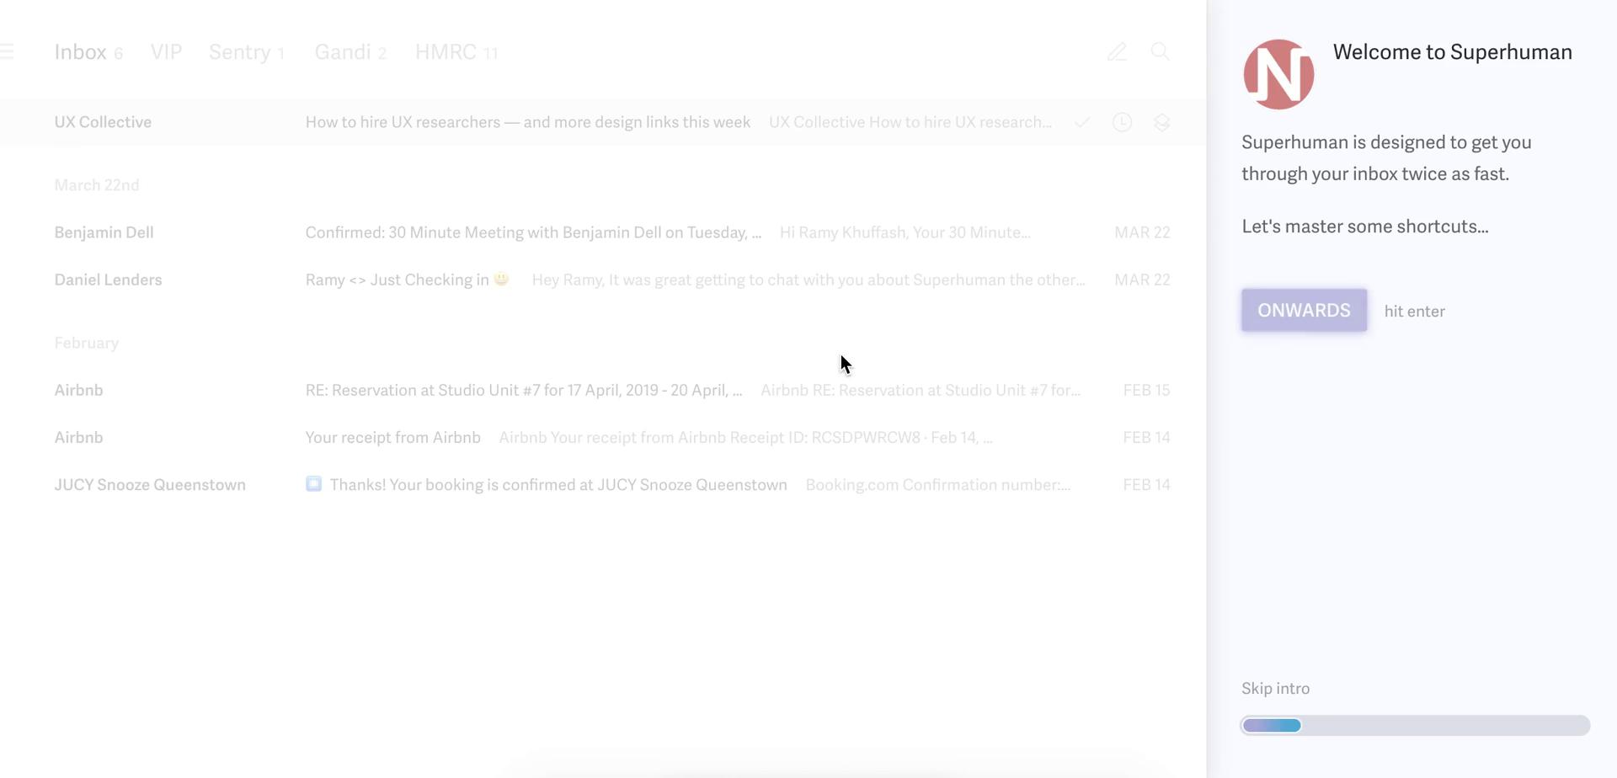Click the "Let's master some shortcuts…" text
This screenshot has height=778, width=1617.
(1365, 226)
